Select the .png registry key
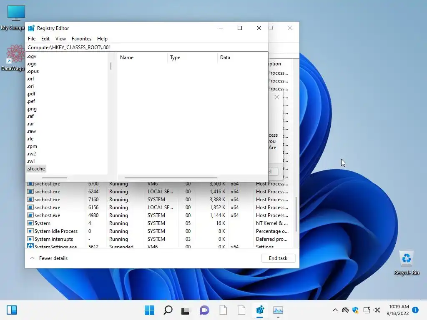Viewport: 427px width, 320px height. (32, 109)
